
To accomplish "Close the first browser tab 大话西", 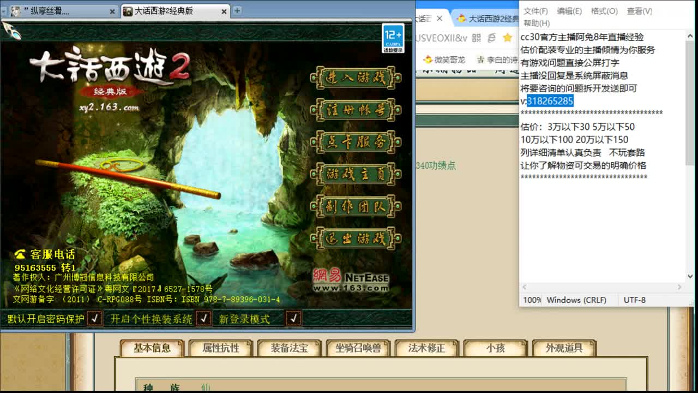I will coord(440,19).
